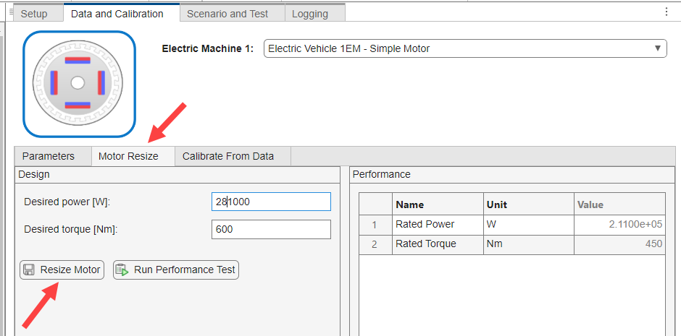The height and width of the screenshot is (336, 681).
Task: Select the Motor Resize sub-tab
Action: coord(128,156)
